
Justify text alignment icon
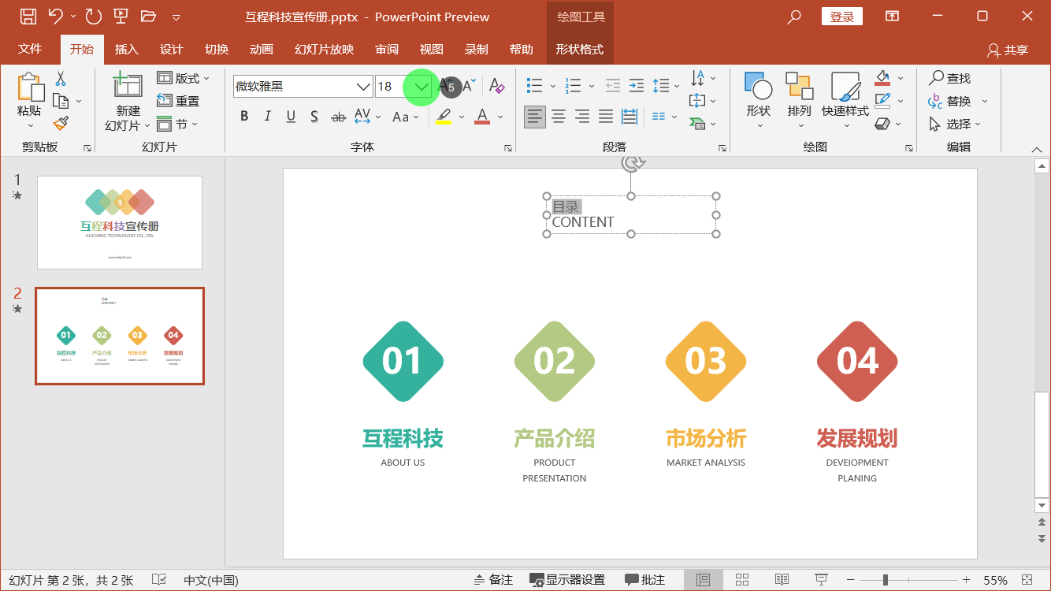click(606, 117)
